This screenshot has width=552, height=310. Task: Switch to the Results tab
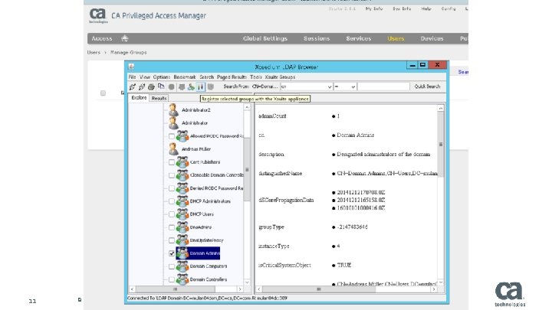click(x=159, y=99)
